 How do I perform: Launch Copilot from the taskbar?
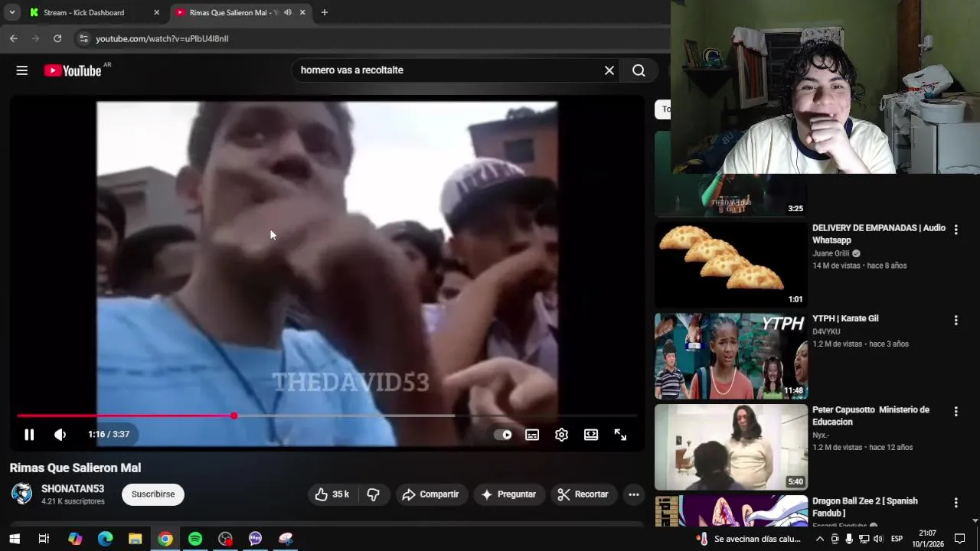coord(74,539)
